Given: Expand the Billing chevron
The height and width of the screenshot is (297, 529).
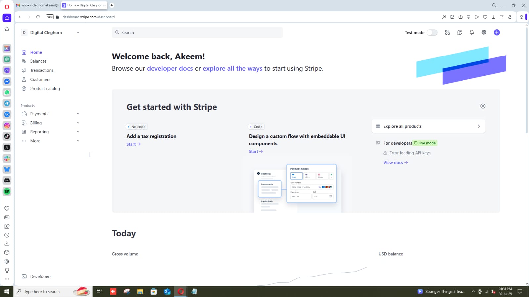Looking at the screenshot, I should pos(78,123).
